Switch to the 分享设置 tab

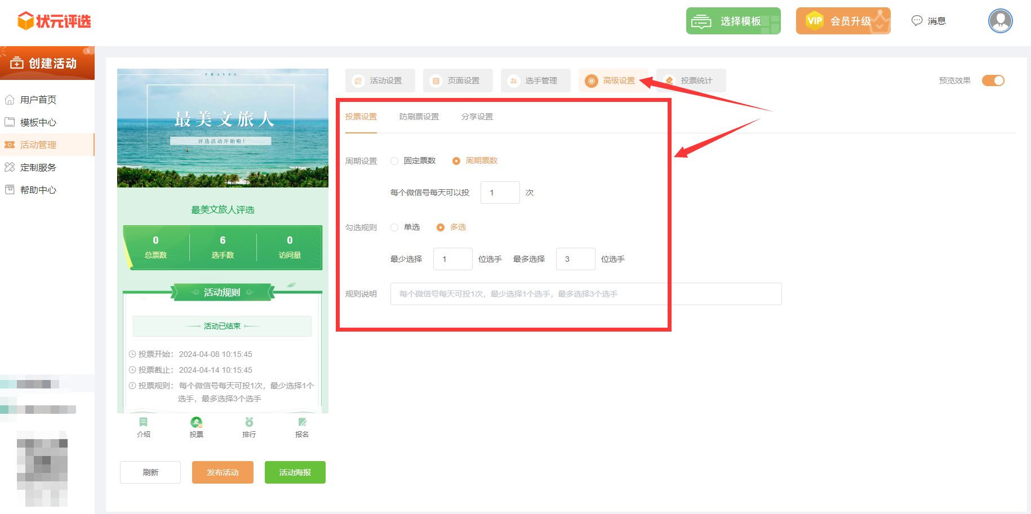(477, 117)
